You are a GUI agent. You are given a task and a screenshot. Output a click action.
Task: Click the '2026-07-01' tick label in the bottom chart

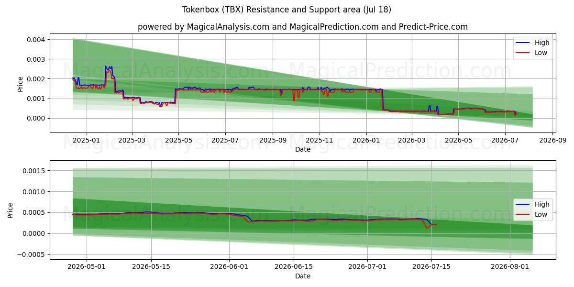[367, 267]
